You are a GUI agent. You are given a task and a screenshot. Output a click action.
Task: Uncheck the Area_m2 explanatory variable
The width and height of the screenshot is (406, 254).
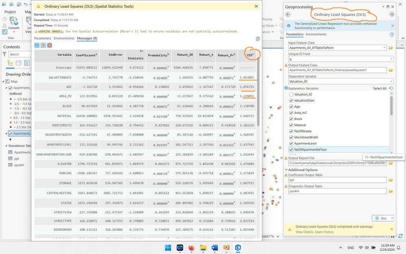291,113
